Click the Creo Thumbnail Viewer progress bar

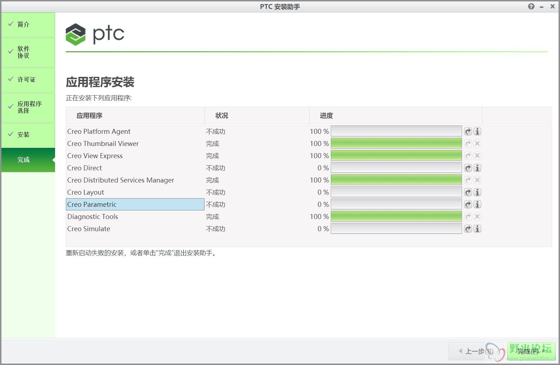[x=396, y=143]
